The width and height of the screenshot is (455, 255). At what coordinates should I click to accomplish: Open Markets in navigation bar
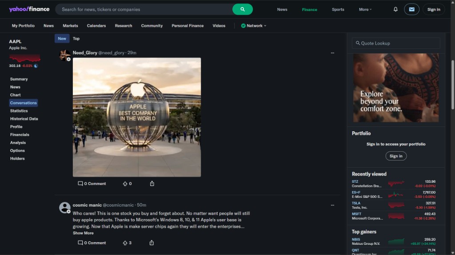70,26
